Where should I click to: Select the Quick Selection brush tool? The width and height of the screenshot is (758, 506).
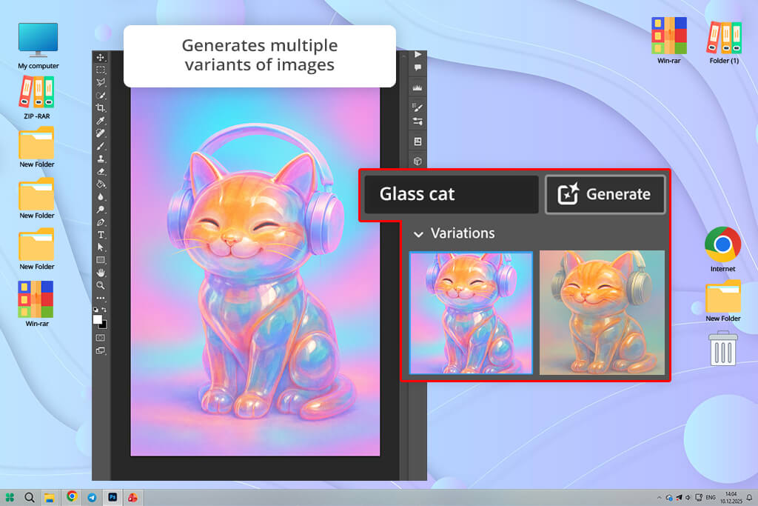point(101,96)
